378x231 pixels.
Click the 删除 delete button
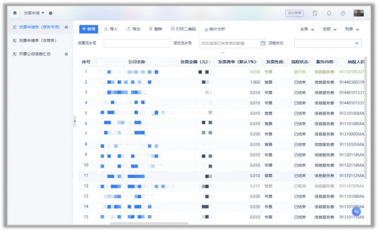tap(156, 29)
